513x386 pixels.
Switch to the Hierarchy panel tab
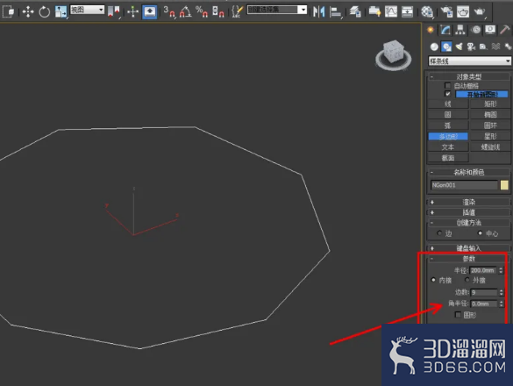(x=460, y=30)
